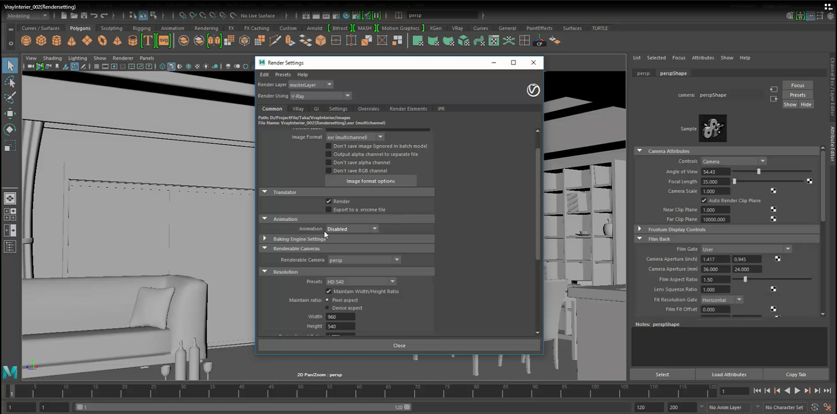Open the Type tool from the Polygons shelf
The height and width of the screenshot is (414, 837).
point(148,41)
